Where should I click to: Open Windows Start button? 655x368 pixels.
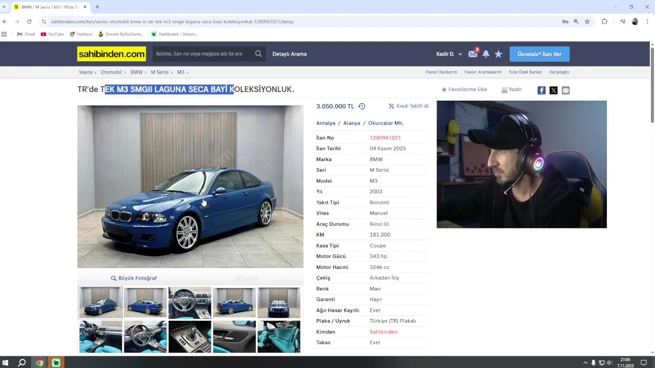point(6,363)
